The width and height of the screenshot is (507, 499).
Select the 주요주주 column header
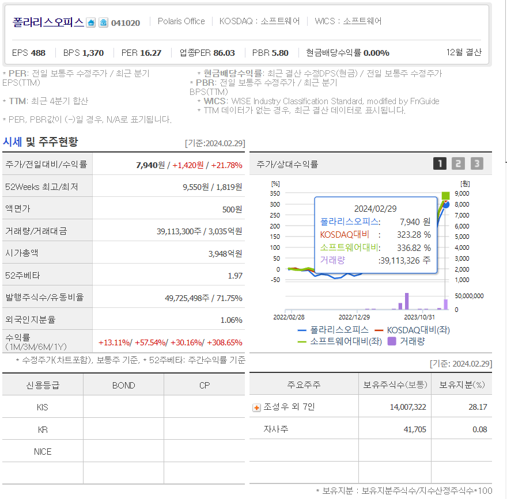[x=304, y=384]
